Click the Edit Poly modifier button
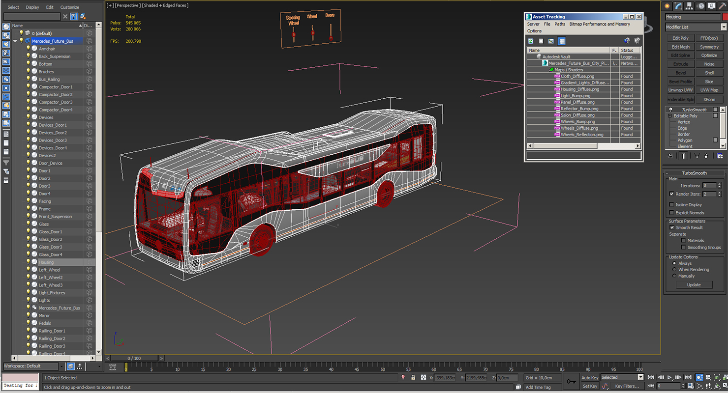728x393 pixels. [680, 38]
